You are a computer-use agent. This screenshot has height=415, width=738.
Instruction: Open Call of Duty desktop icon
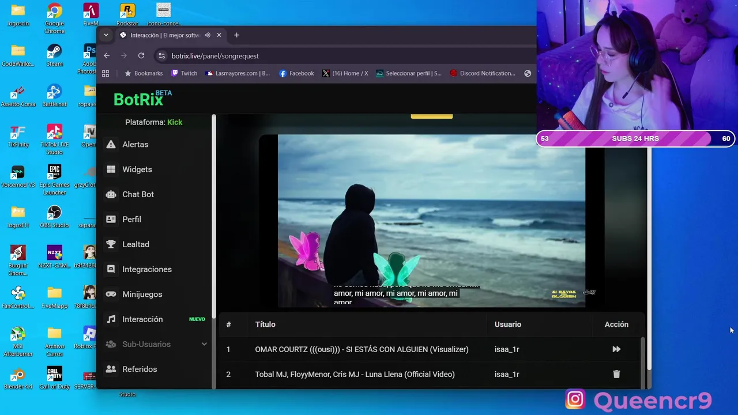(x=54, y=378)
